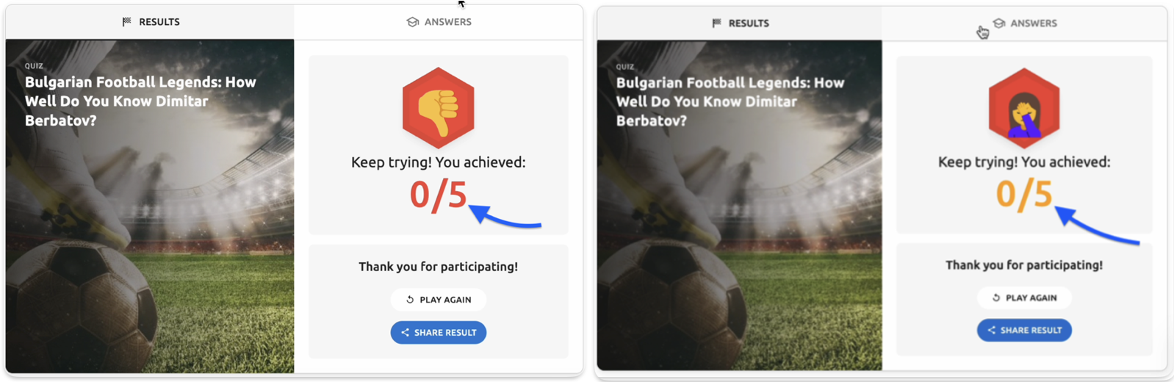Click the red 0/5 score in left panel
Screen dimensions: 1174x382
click(438, 195)
